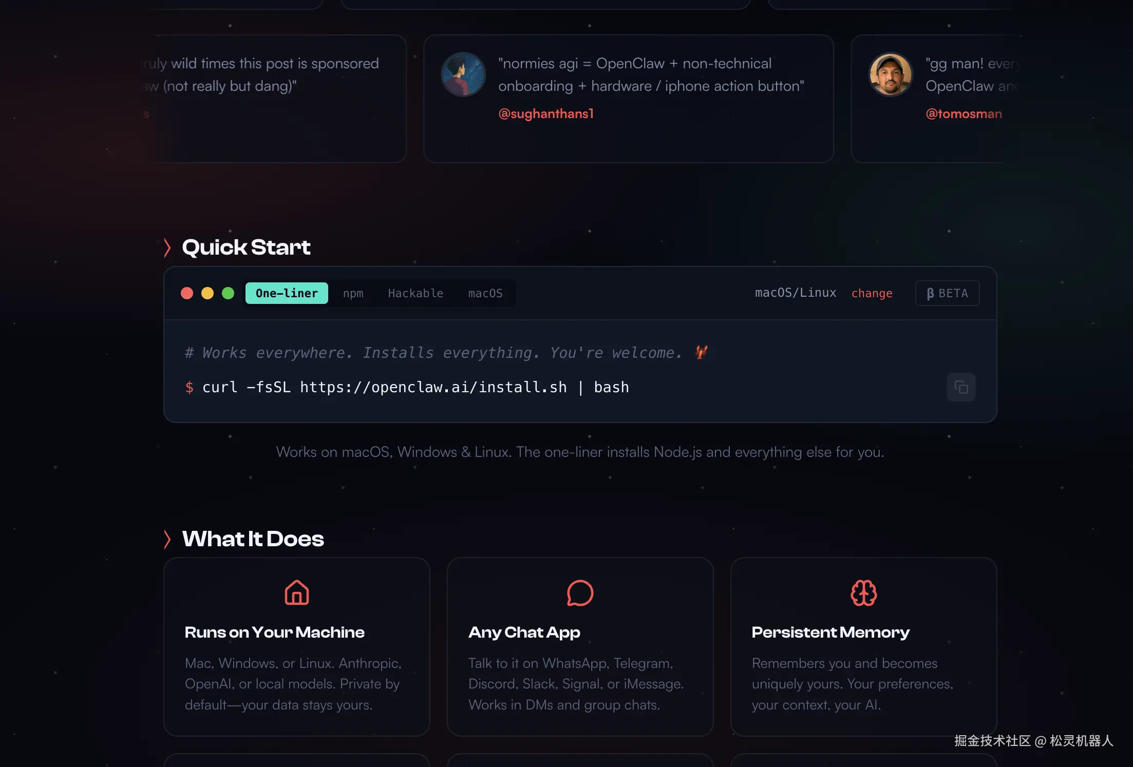This screenshot has width=1133, height=767.
Task: Click the change platform link
Action: coord(872,293)
